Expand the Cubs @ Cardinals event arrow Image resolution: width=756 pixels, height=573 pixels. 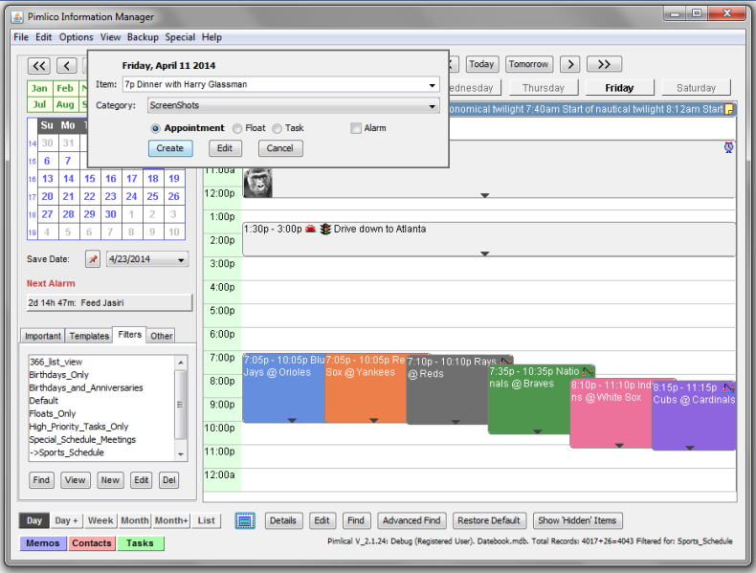[690, 448]
